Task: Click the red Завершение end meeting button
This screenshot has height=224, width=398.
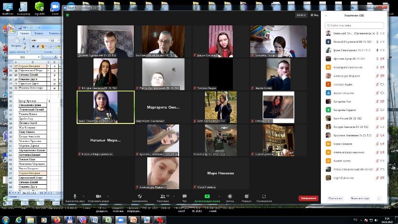Action: (308, 198)
